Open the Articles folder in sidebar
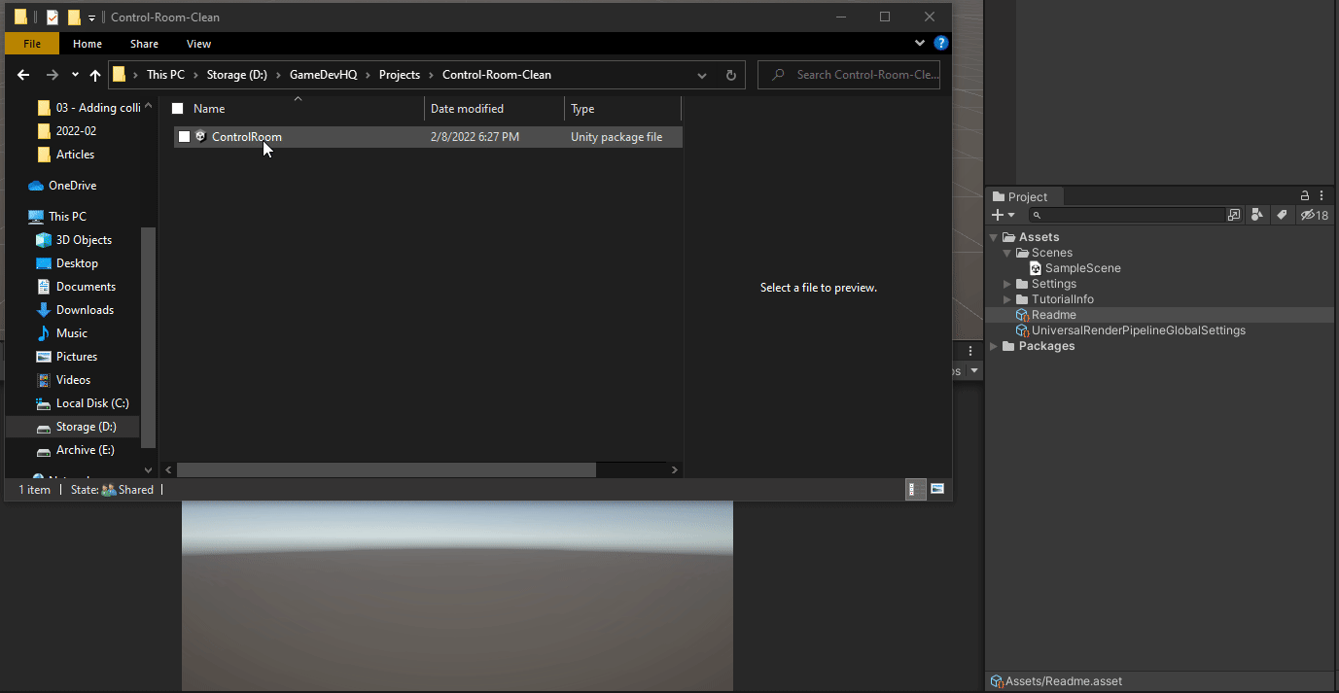This screenshot has height=693, width=1339. [x=65, y=155]
